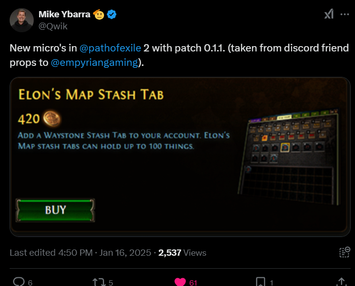355x286 pixels.
Task: Toggle the pink heart like button
Action: click(180, 282)
